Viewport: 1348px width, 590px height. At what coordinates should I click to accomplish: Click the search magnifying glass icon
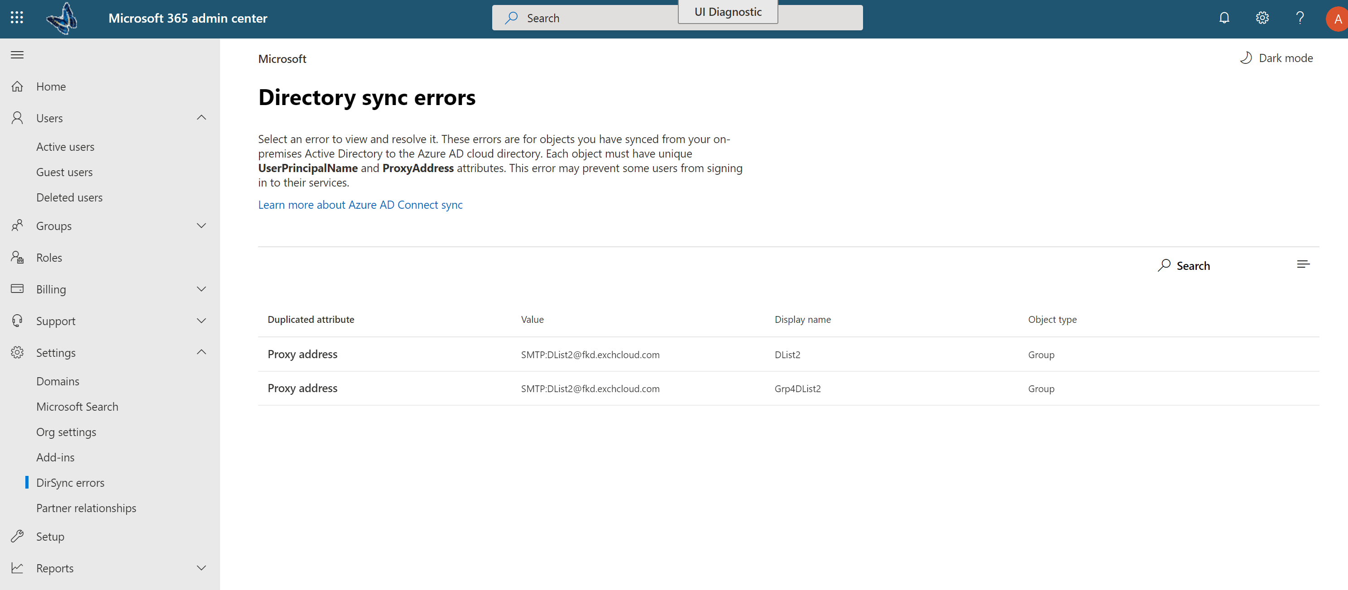(1162, 265)
